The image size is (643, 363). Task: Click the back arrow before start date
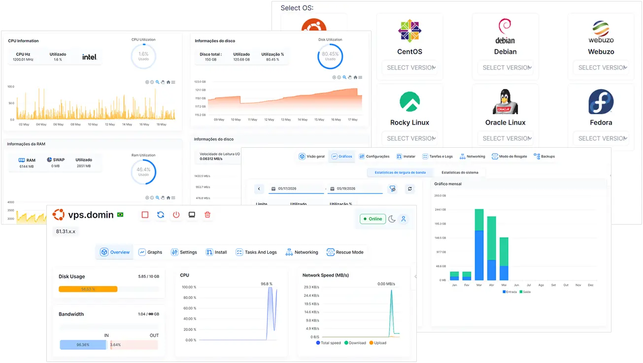(x=260, y=189)
